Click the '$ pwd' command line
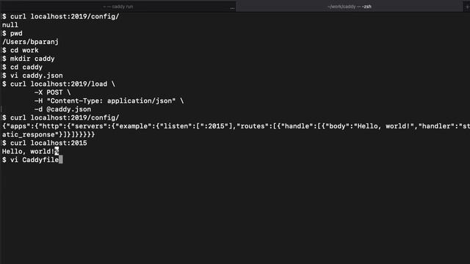470x264 pixels. click(x=12, y=33)
